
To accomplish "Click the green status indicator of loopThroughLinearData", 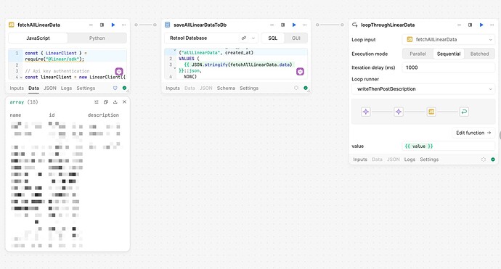I will 493,160.
